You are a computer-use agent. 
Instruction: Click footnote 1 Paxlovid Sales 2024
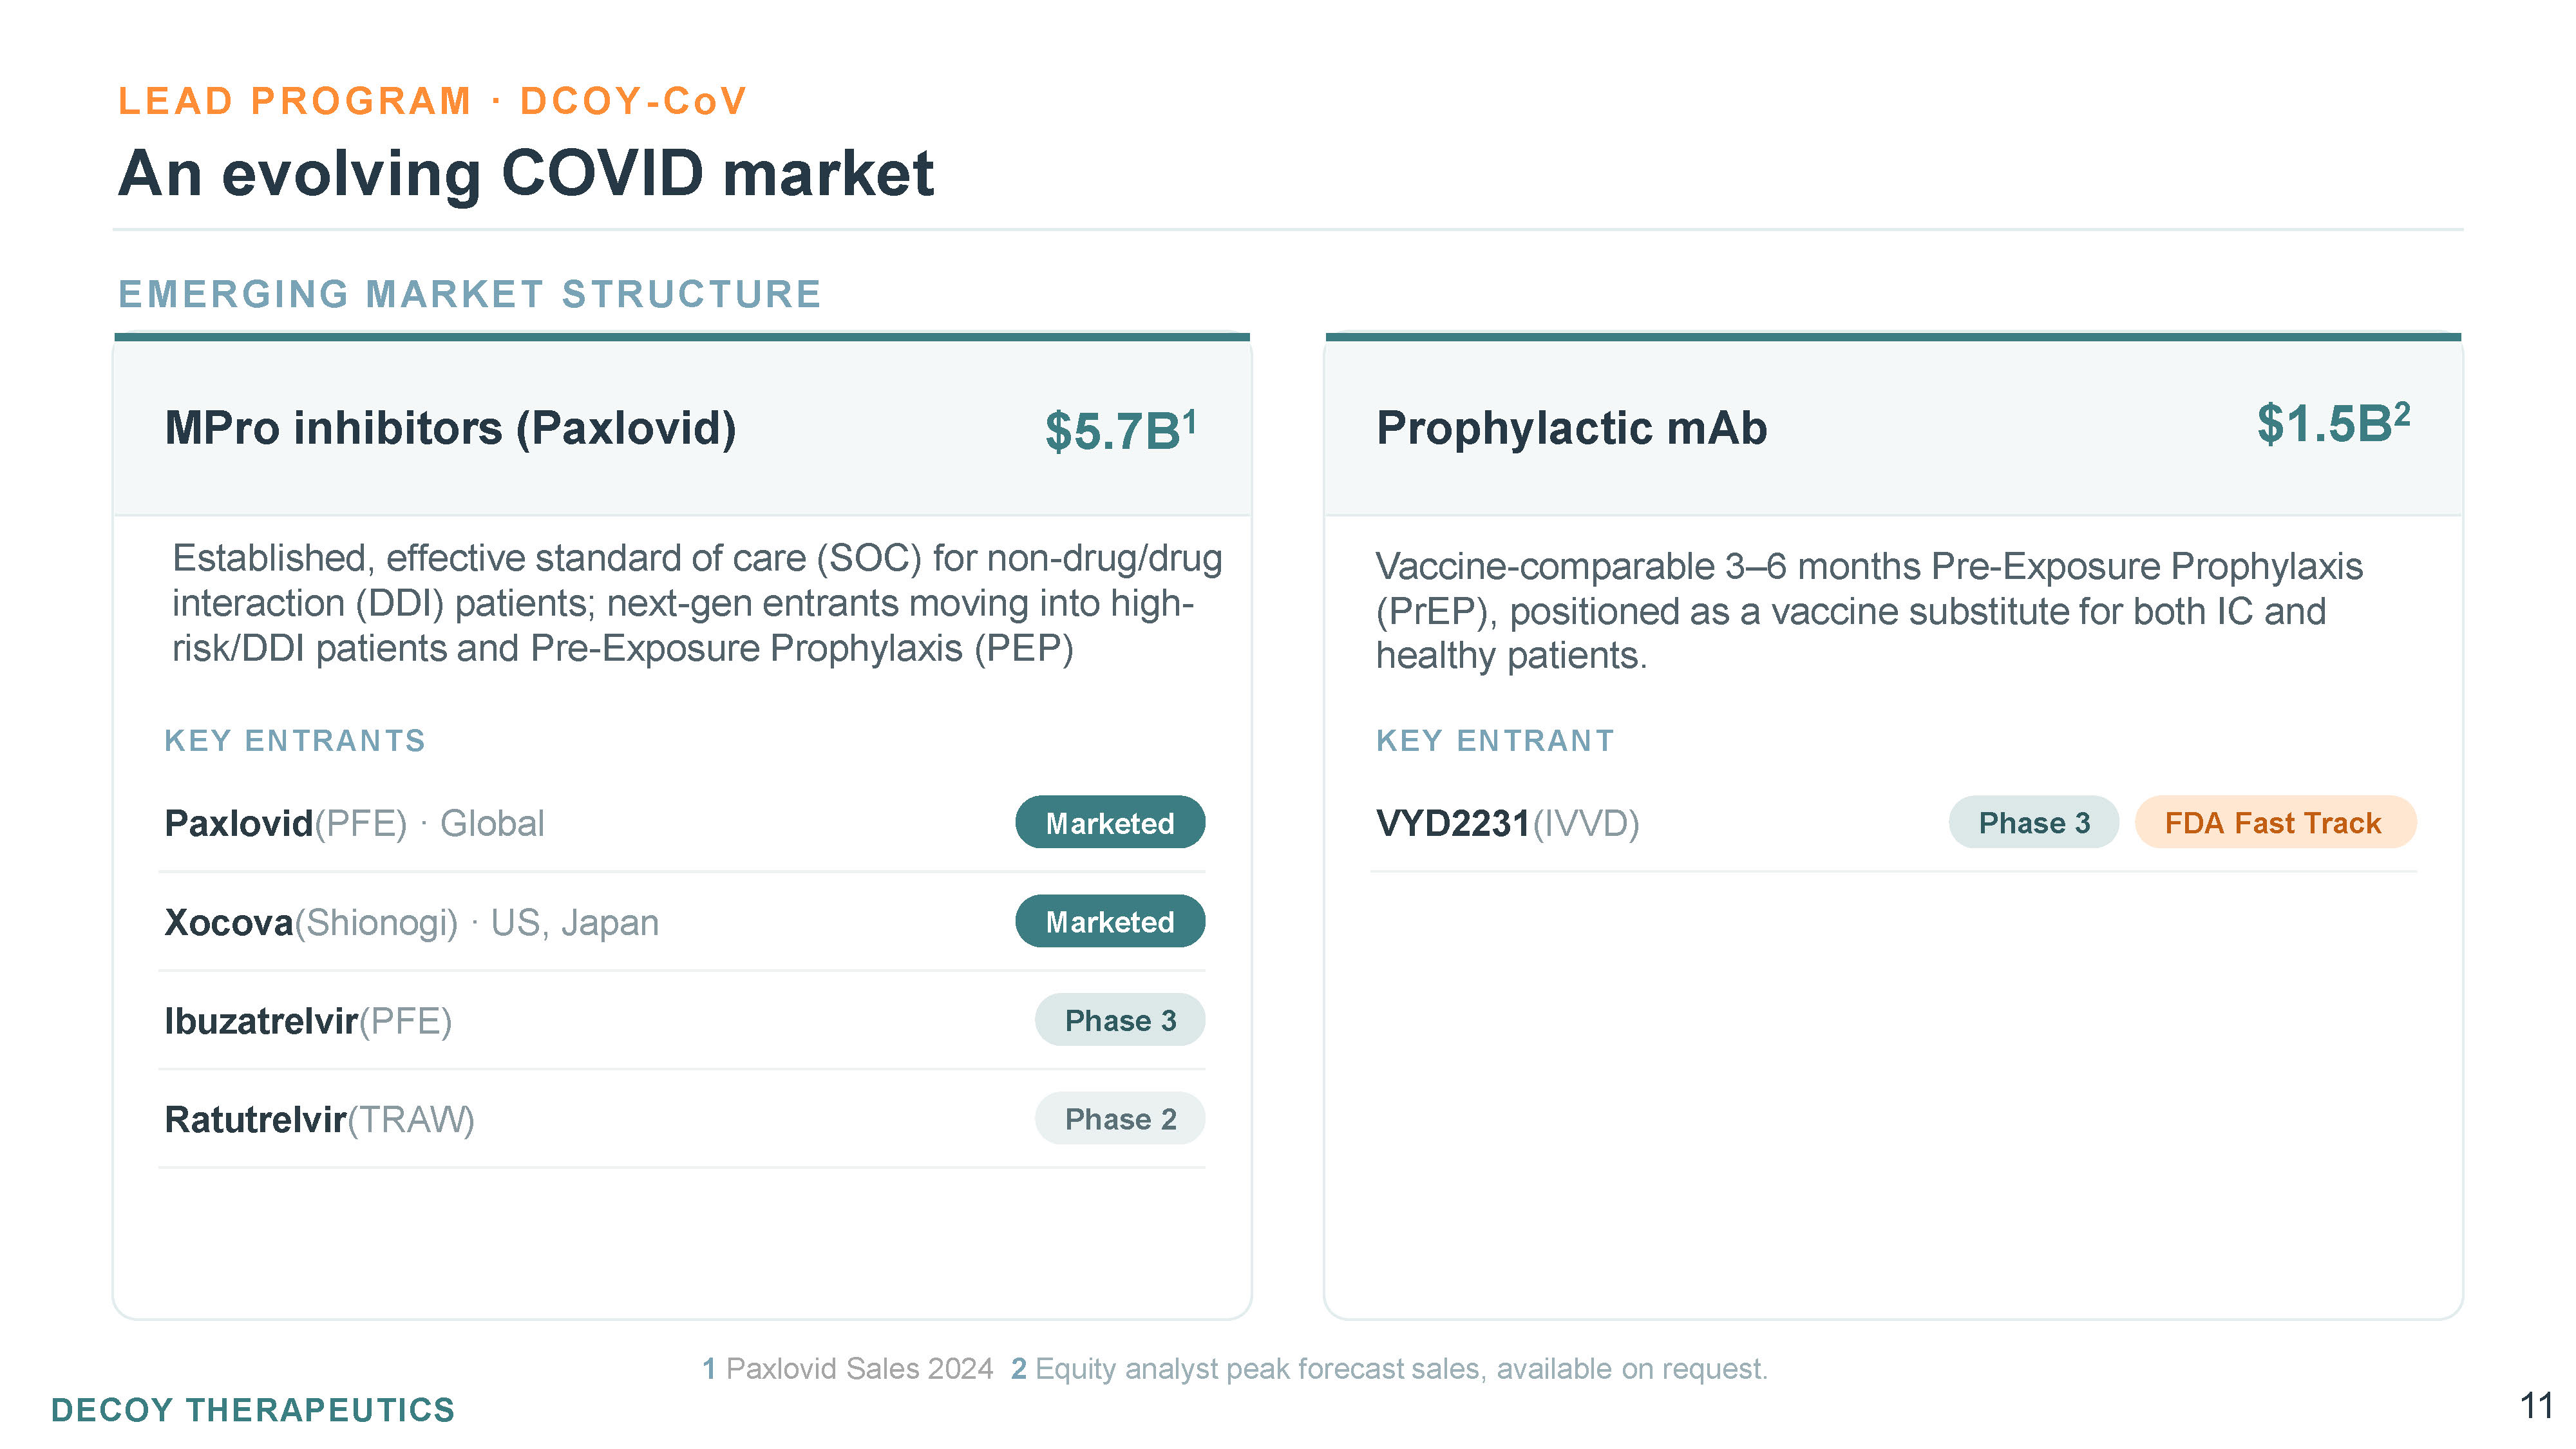click(x=848, y=1368)
